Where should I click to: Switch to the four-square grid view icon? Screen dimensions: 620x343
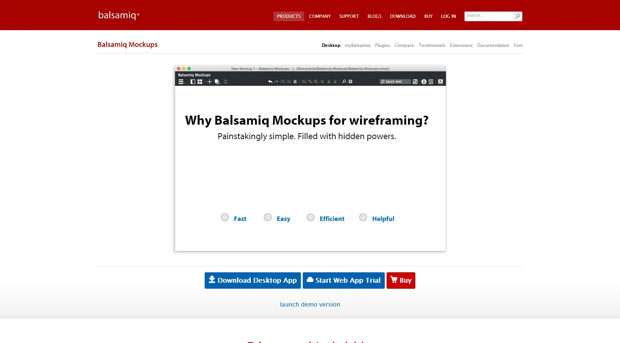(x=200, y=81)
